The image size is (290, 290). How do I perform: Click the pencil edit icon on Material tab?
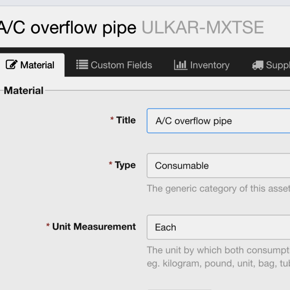[12, 65]
